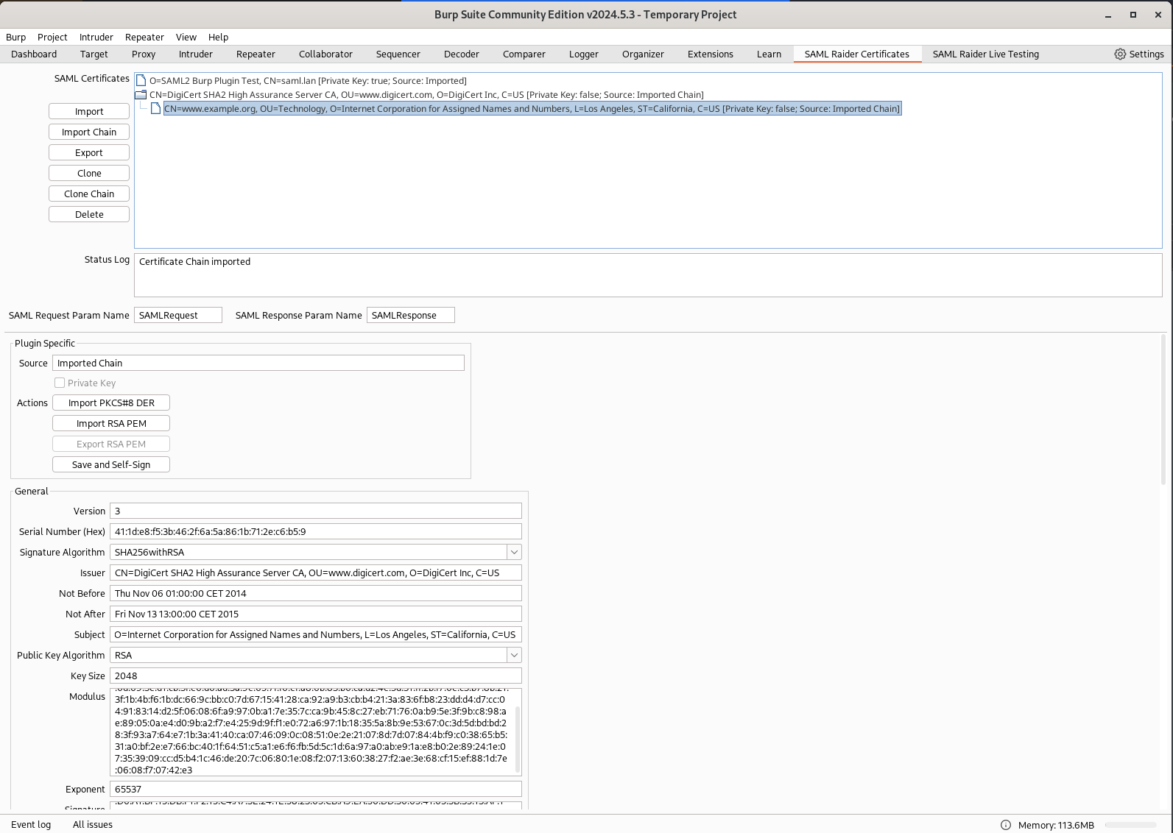Open the Settings gear icon
Image resolution: width=1173 pixels, height=833 pixels.
tap(1119, 54)
